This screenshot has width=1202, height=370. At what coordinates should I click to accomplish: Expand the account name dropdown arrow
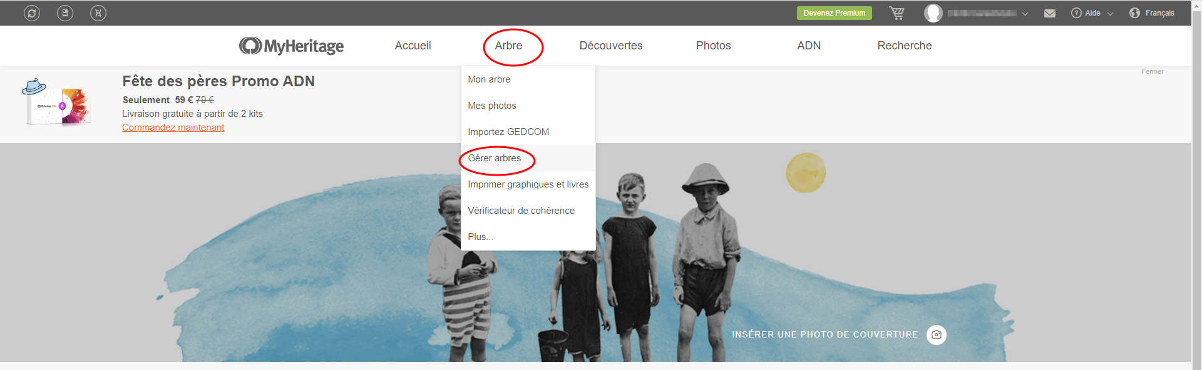point(1025,14)
